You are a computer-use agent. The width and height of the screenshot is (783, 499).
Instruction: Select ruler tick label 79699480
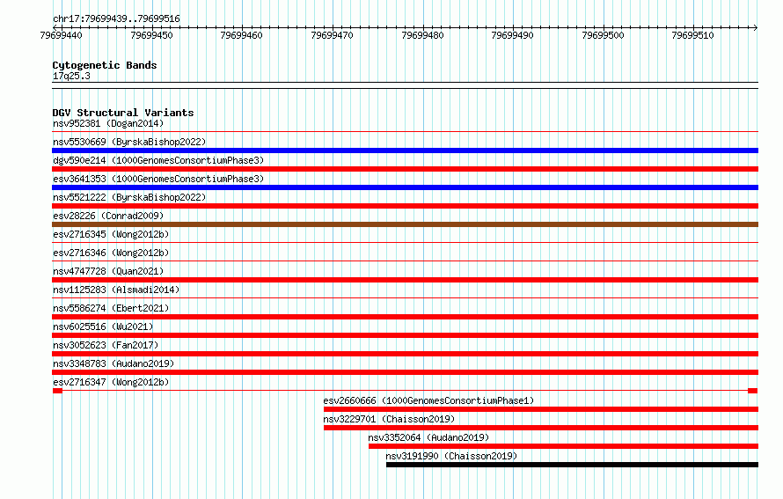422,35
